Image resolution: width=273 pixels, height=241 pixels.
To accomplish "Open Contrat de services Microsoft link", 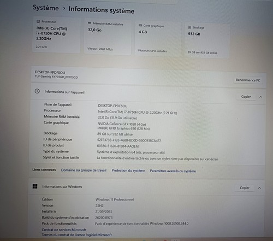I will tap(64, 230).
